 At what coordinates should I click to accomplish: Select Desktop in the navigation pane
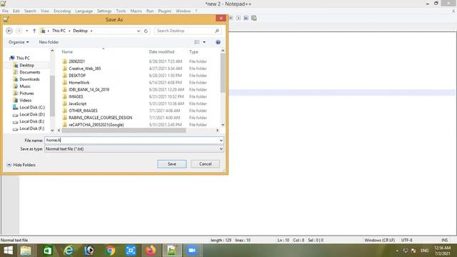(x=27, y=65)
